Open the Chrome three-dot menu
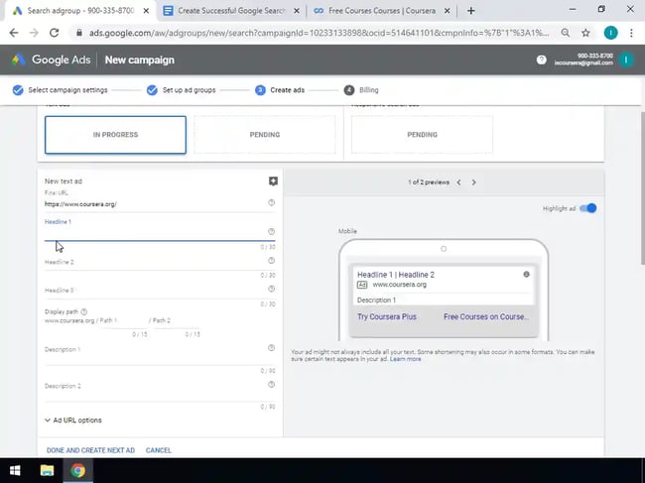This screenshot has width=645, height=483. [631, 33]
